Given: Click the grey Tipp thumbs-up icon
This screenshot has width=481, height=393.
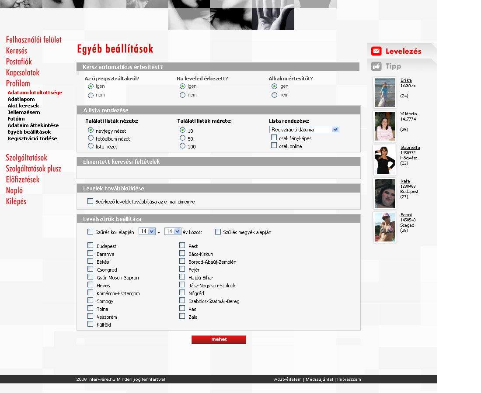Looking at the screenshot, I should coord(376,66).
